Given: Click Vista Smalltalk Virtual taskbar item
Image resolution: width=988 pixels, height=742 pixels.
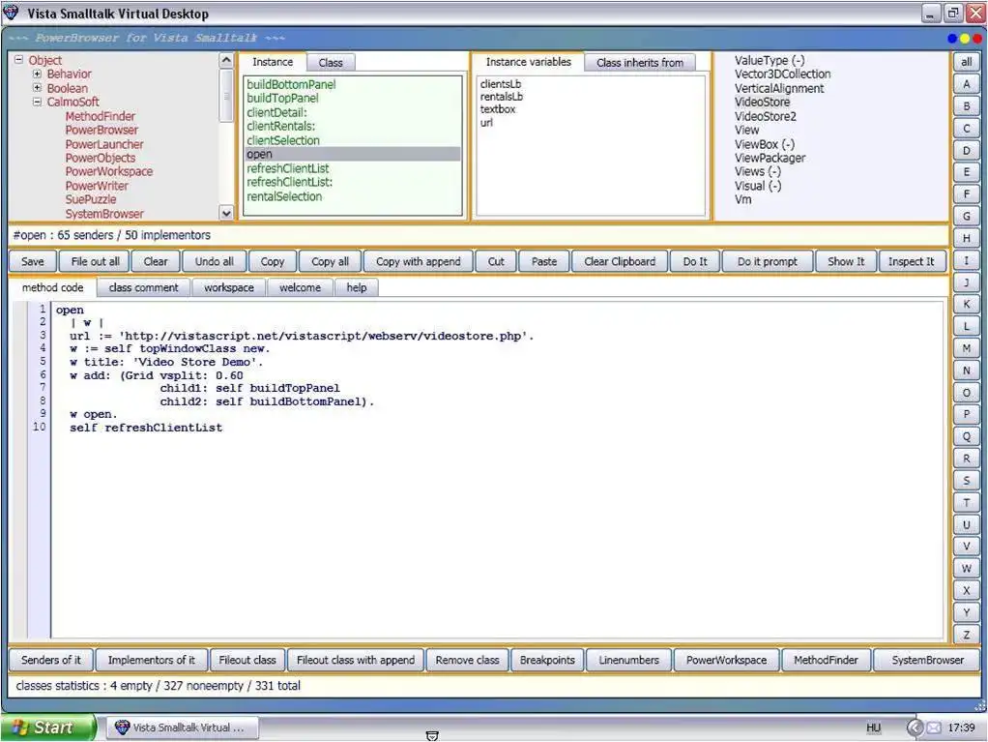Looking at the screenshot, I should [x=182, y=727].
